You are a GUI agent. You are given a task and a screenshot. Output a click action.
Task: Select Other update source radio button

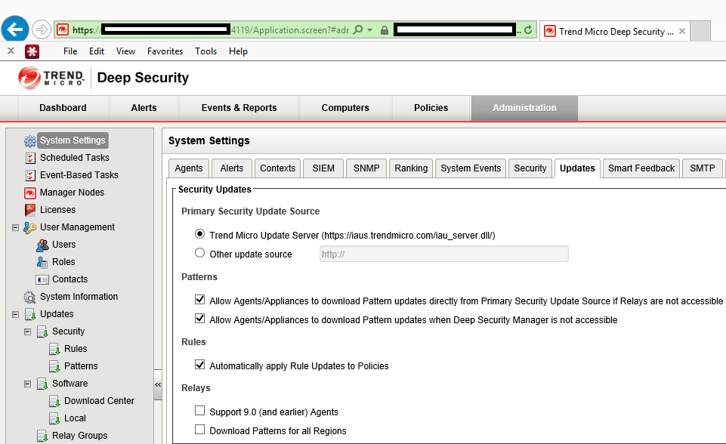point(199,253)
